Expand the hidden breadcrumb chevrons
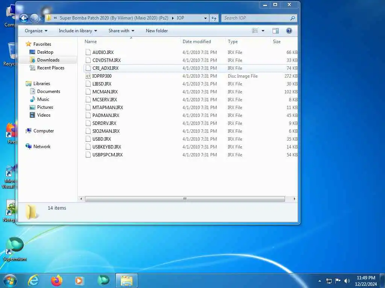 (x=55, y=18)
